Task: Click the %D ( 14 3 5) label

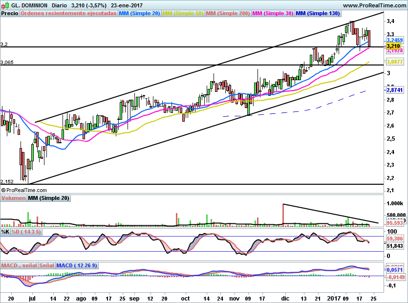Action: 26,232
